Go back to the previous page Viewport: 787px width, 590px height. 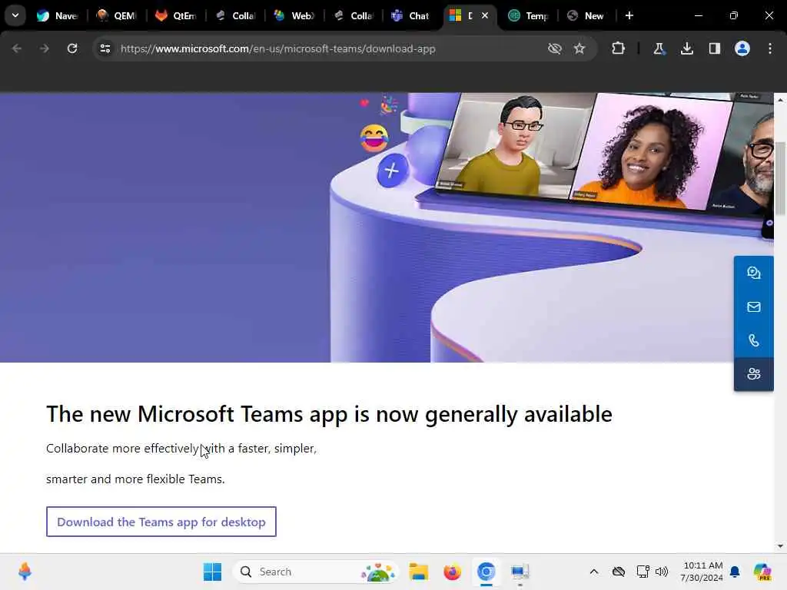pyautogui.click(x=17, y=48)
